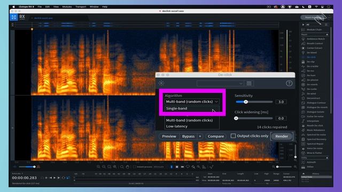Collapse the History panel

[x=304, y=174]
